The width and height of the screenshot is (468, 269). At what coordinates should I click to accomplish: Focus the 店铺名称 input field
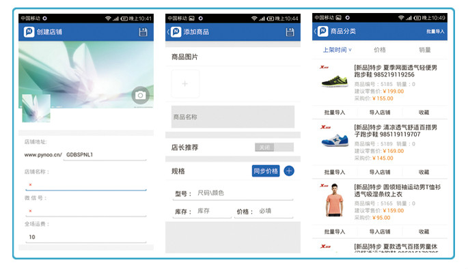pyautogui.click(x=86, y=184)
